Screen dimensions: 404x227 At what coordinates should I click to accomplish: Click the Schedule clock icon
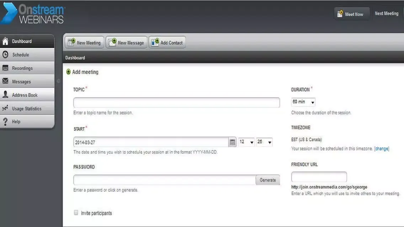click(x=5, y=55)
